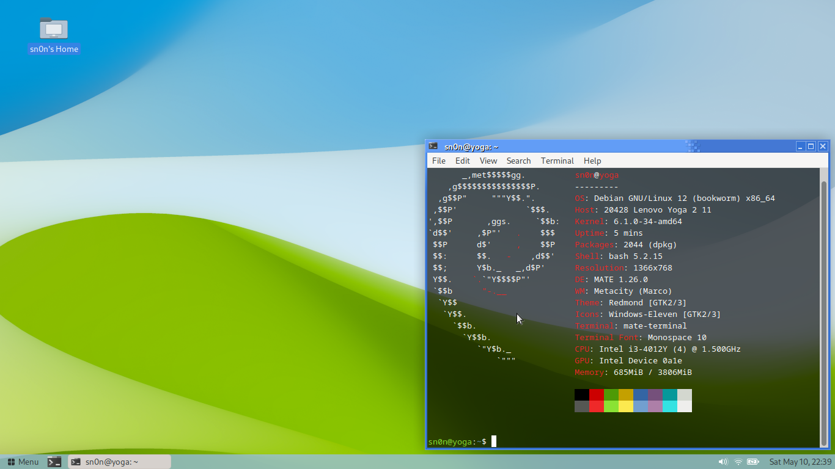Check the battery status tray icon
Image resolution: width=835 pixels, height=469 pixels.
(x=753, y=462)
